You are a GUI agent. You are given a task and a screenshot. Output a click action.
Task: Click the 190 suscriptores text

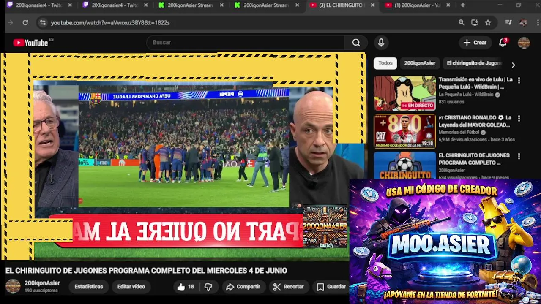coord(41,291)
